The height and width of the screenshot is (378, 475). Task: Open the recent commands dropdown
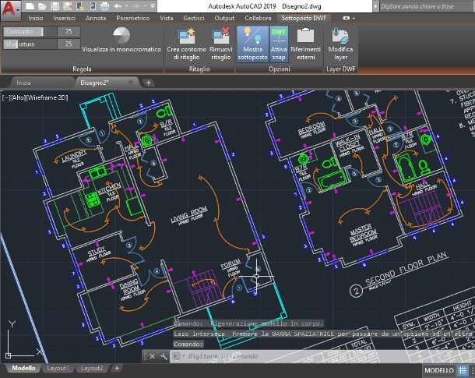[178, 356]
